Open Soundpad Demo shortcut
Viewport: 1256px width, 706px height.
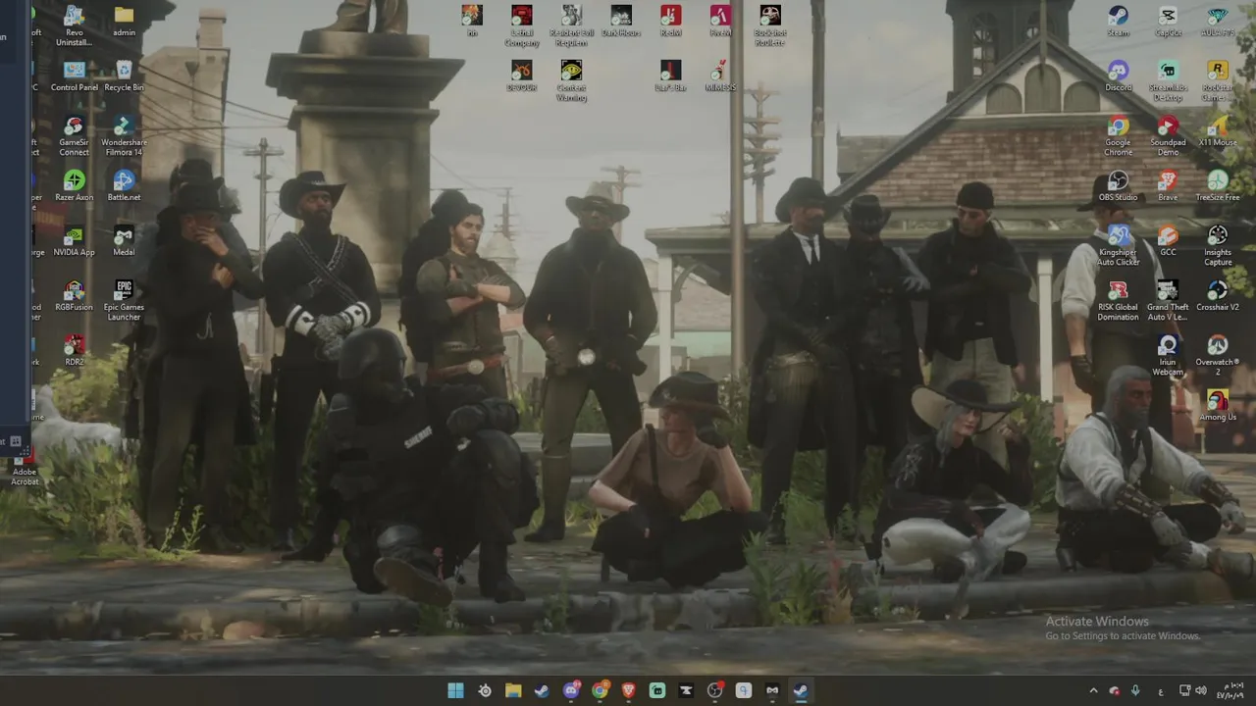pos(1168,136)
